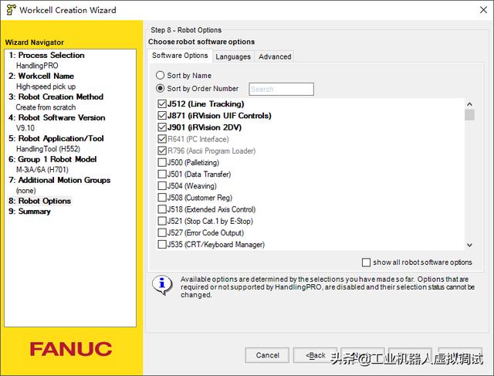
Task: Check the J504 (Weaving) option
Action: point(162,185)
